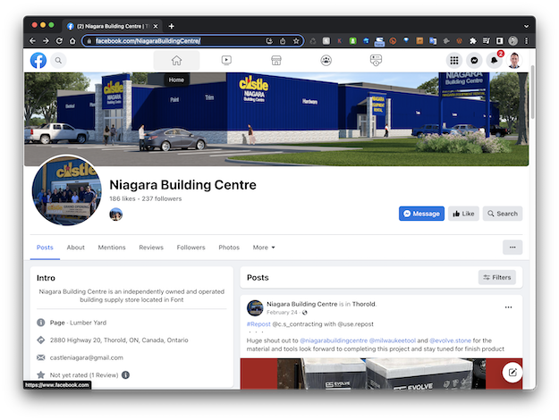Open the @evolve.stone mention link
559x420 pixels.
click(x=450, y=340)
